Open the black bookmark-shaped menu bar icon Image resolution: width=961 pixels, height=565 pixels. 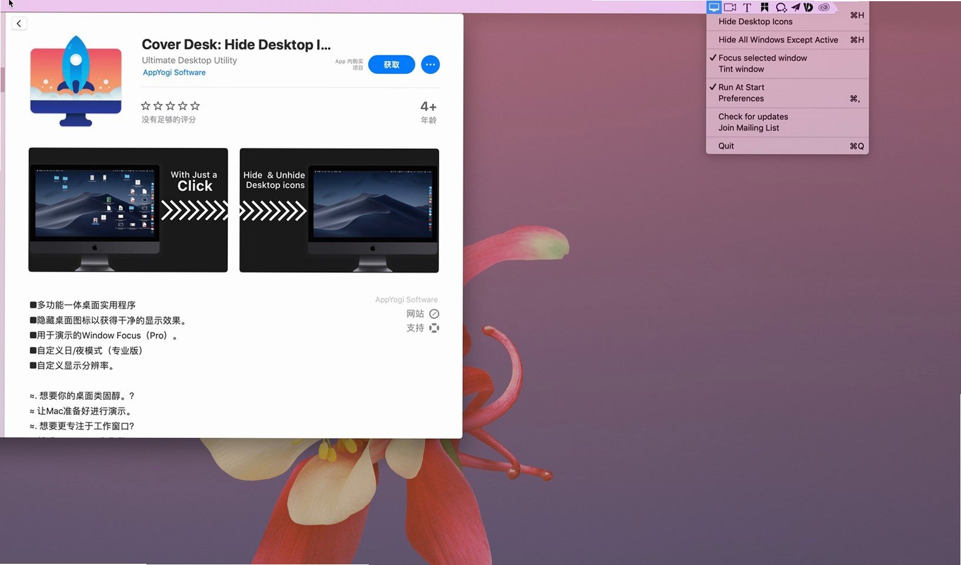pyautogui.click(x=764, y=7)
